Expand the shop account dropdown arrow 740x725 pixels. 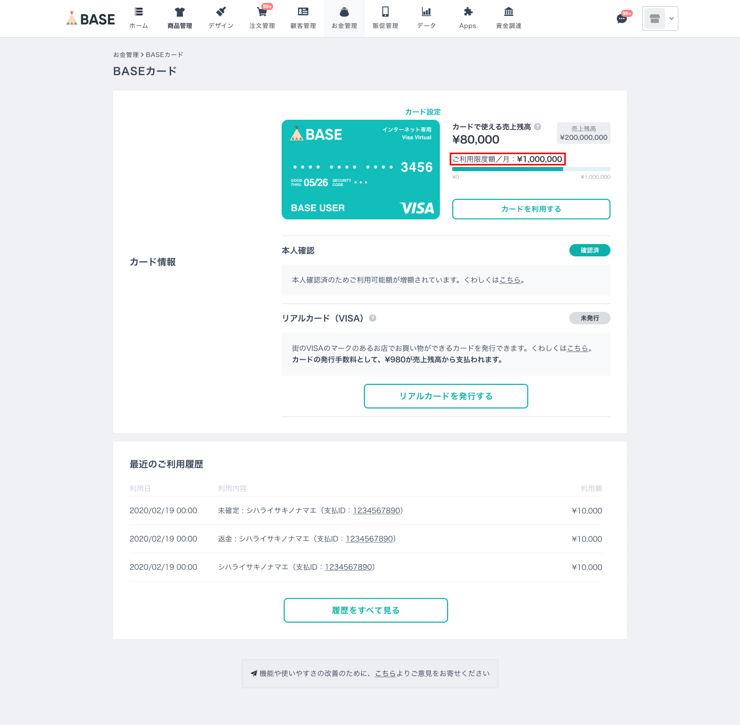click(x=671, y=18)
